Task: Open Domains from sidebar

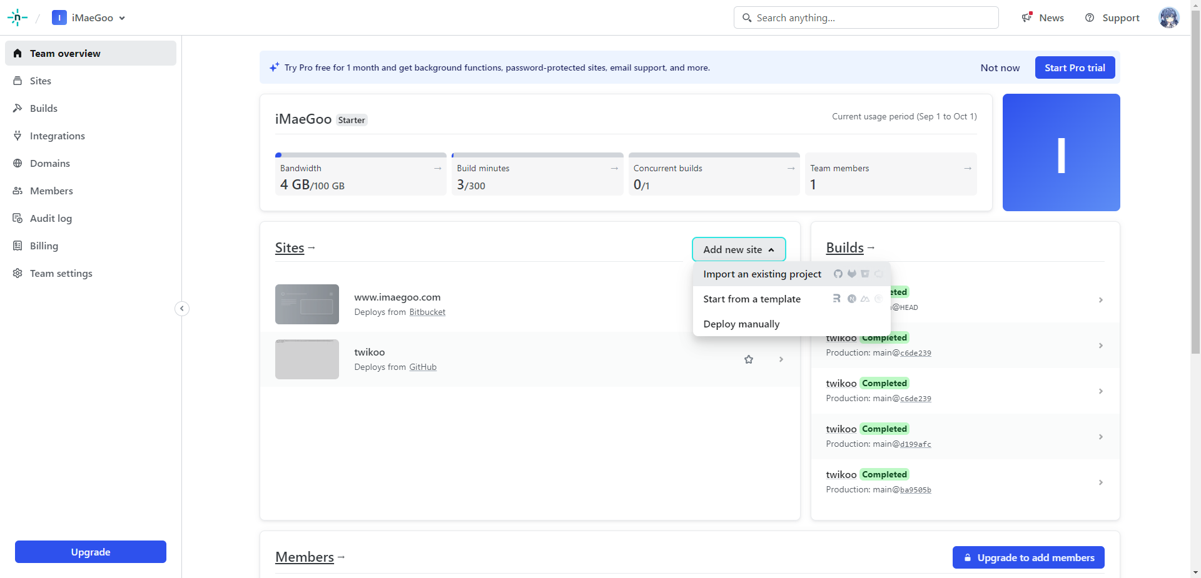Action: coord(49,163)
